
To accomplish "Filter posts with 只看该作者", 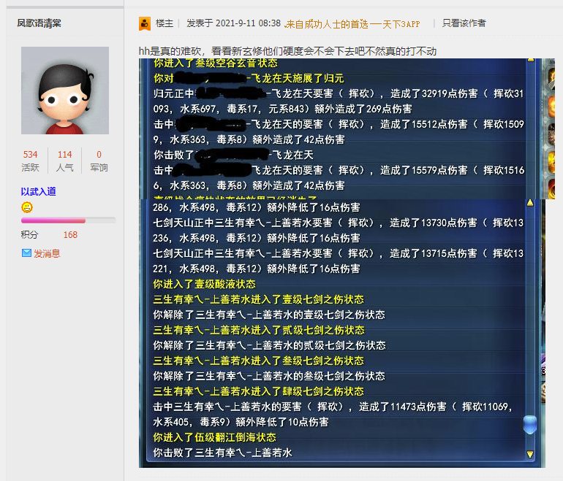I will pos(464,23).
